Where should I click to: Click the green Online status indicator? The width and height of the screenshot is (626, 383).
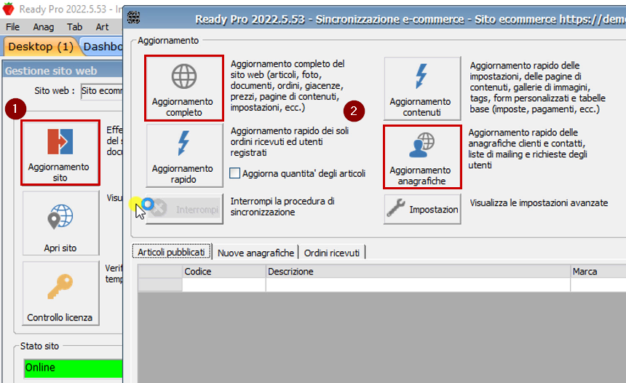(x=73, y=368)
